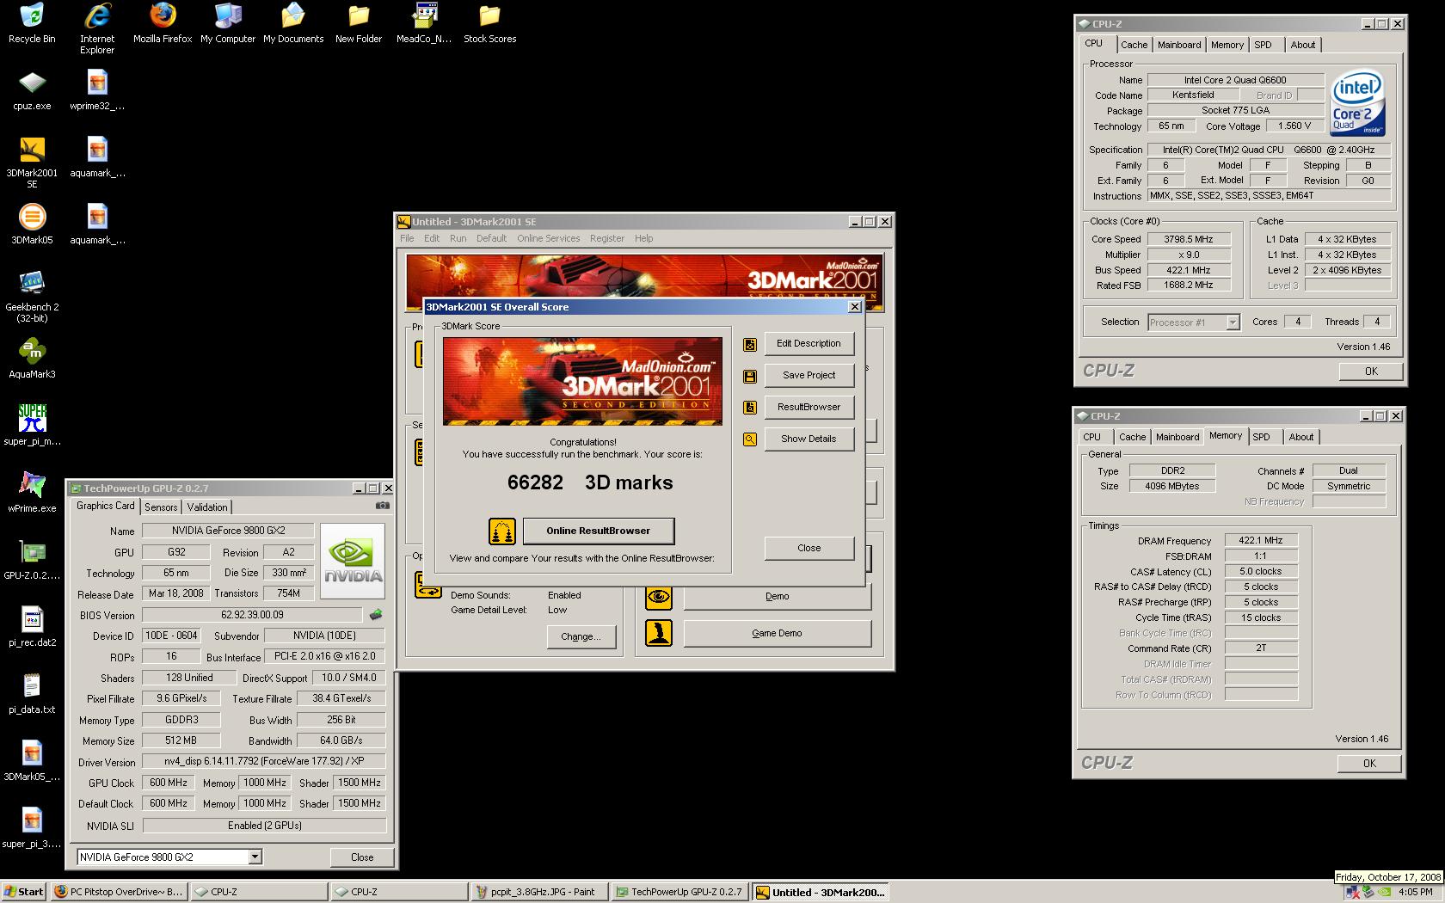Open the My Computer desktop icon
The image size is (1445, 903).
click(228, 23)
